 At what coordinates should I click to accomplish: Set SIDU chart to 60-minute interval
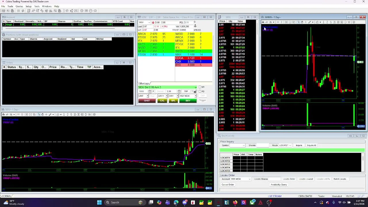[x=82, y=114]
